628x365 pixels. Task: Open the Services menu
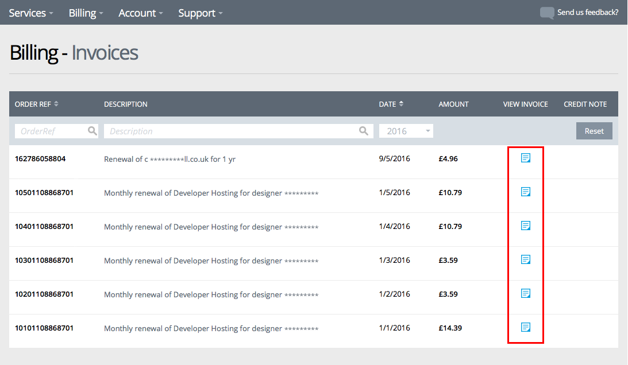[31, 13]
